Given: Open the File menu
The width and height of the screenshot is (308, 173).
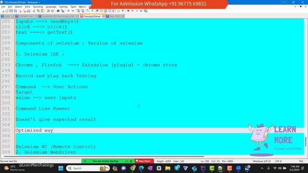Looking at the screenshot, I should click(x=3, y=7).
